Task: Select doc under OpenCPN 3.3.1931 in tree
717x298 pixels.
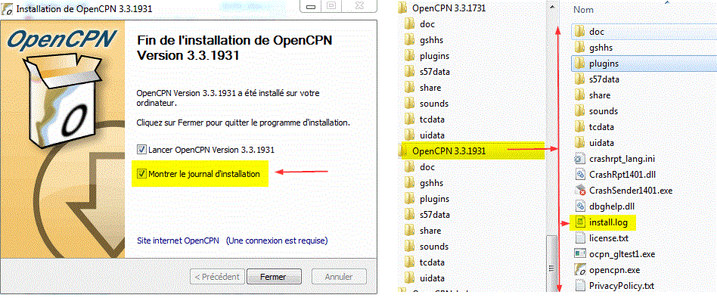Action: pyautogui.click(x=427, y=167)
